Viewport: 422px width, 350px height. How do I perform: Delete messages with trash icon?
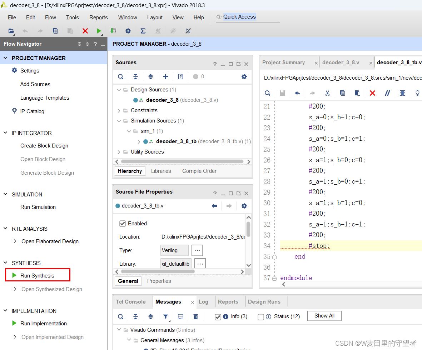(x=196, y=317)
